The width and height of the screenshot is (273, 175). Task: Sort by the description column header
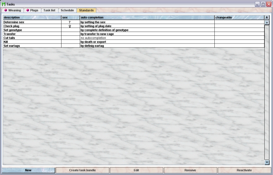pos(31,18)
